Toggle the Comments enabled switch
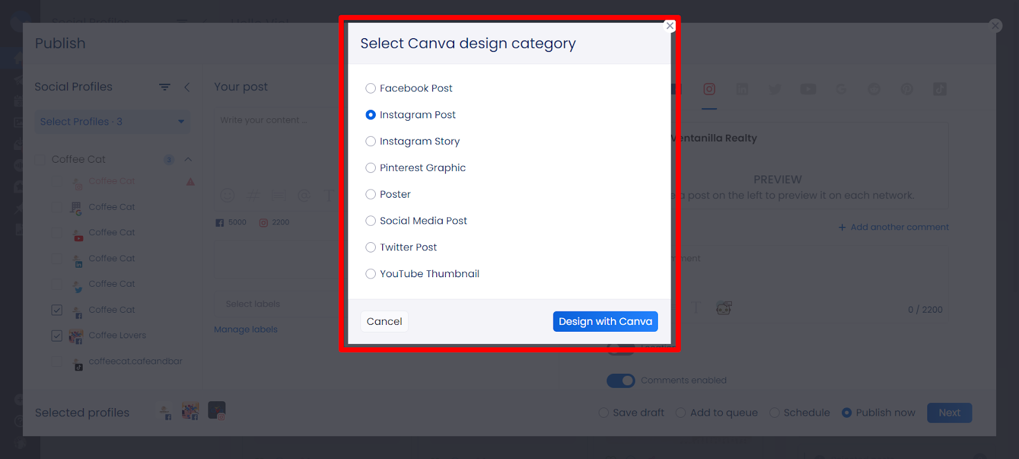 (620, 381)
